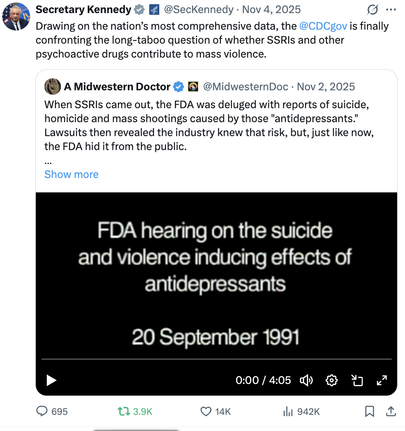The height and width of the screenshot is (431, 405).
Task: Open the views analytics icon
Action: [288, 411]
